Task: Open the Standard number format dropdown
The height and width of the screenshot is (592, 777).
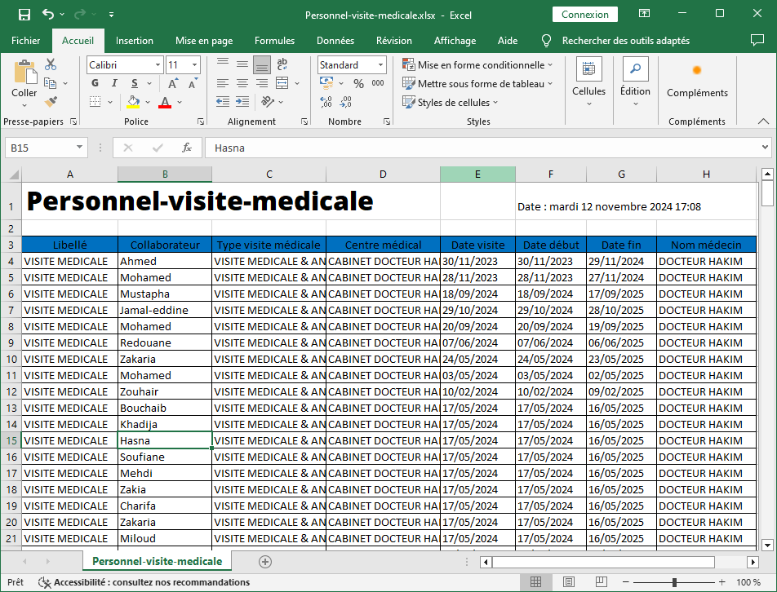Action: tap(380, 65)
